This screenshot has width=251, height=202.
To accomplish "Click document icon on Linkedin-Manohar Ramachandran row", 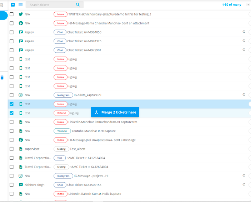I will [21, 122].
